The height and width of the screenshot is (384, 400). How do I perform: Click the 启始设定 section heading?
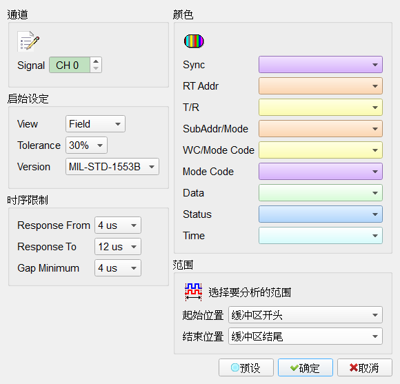click(28, 99)
